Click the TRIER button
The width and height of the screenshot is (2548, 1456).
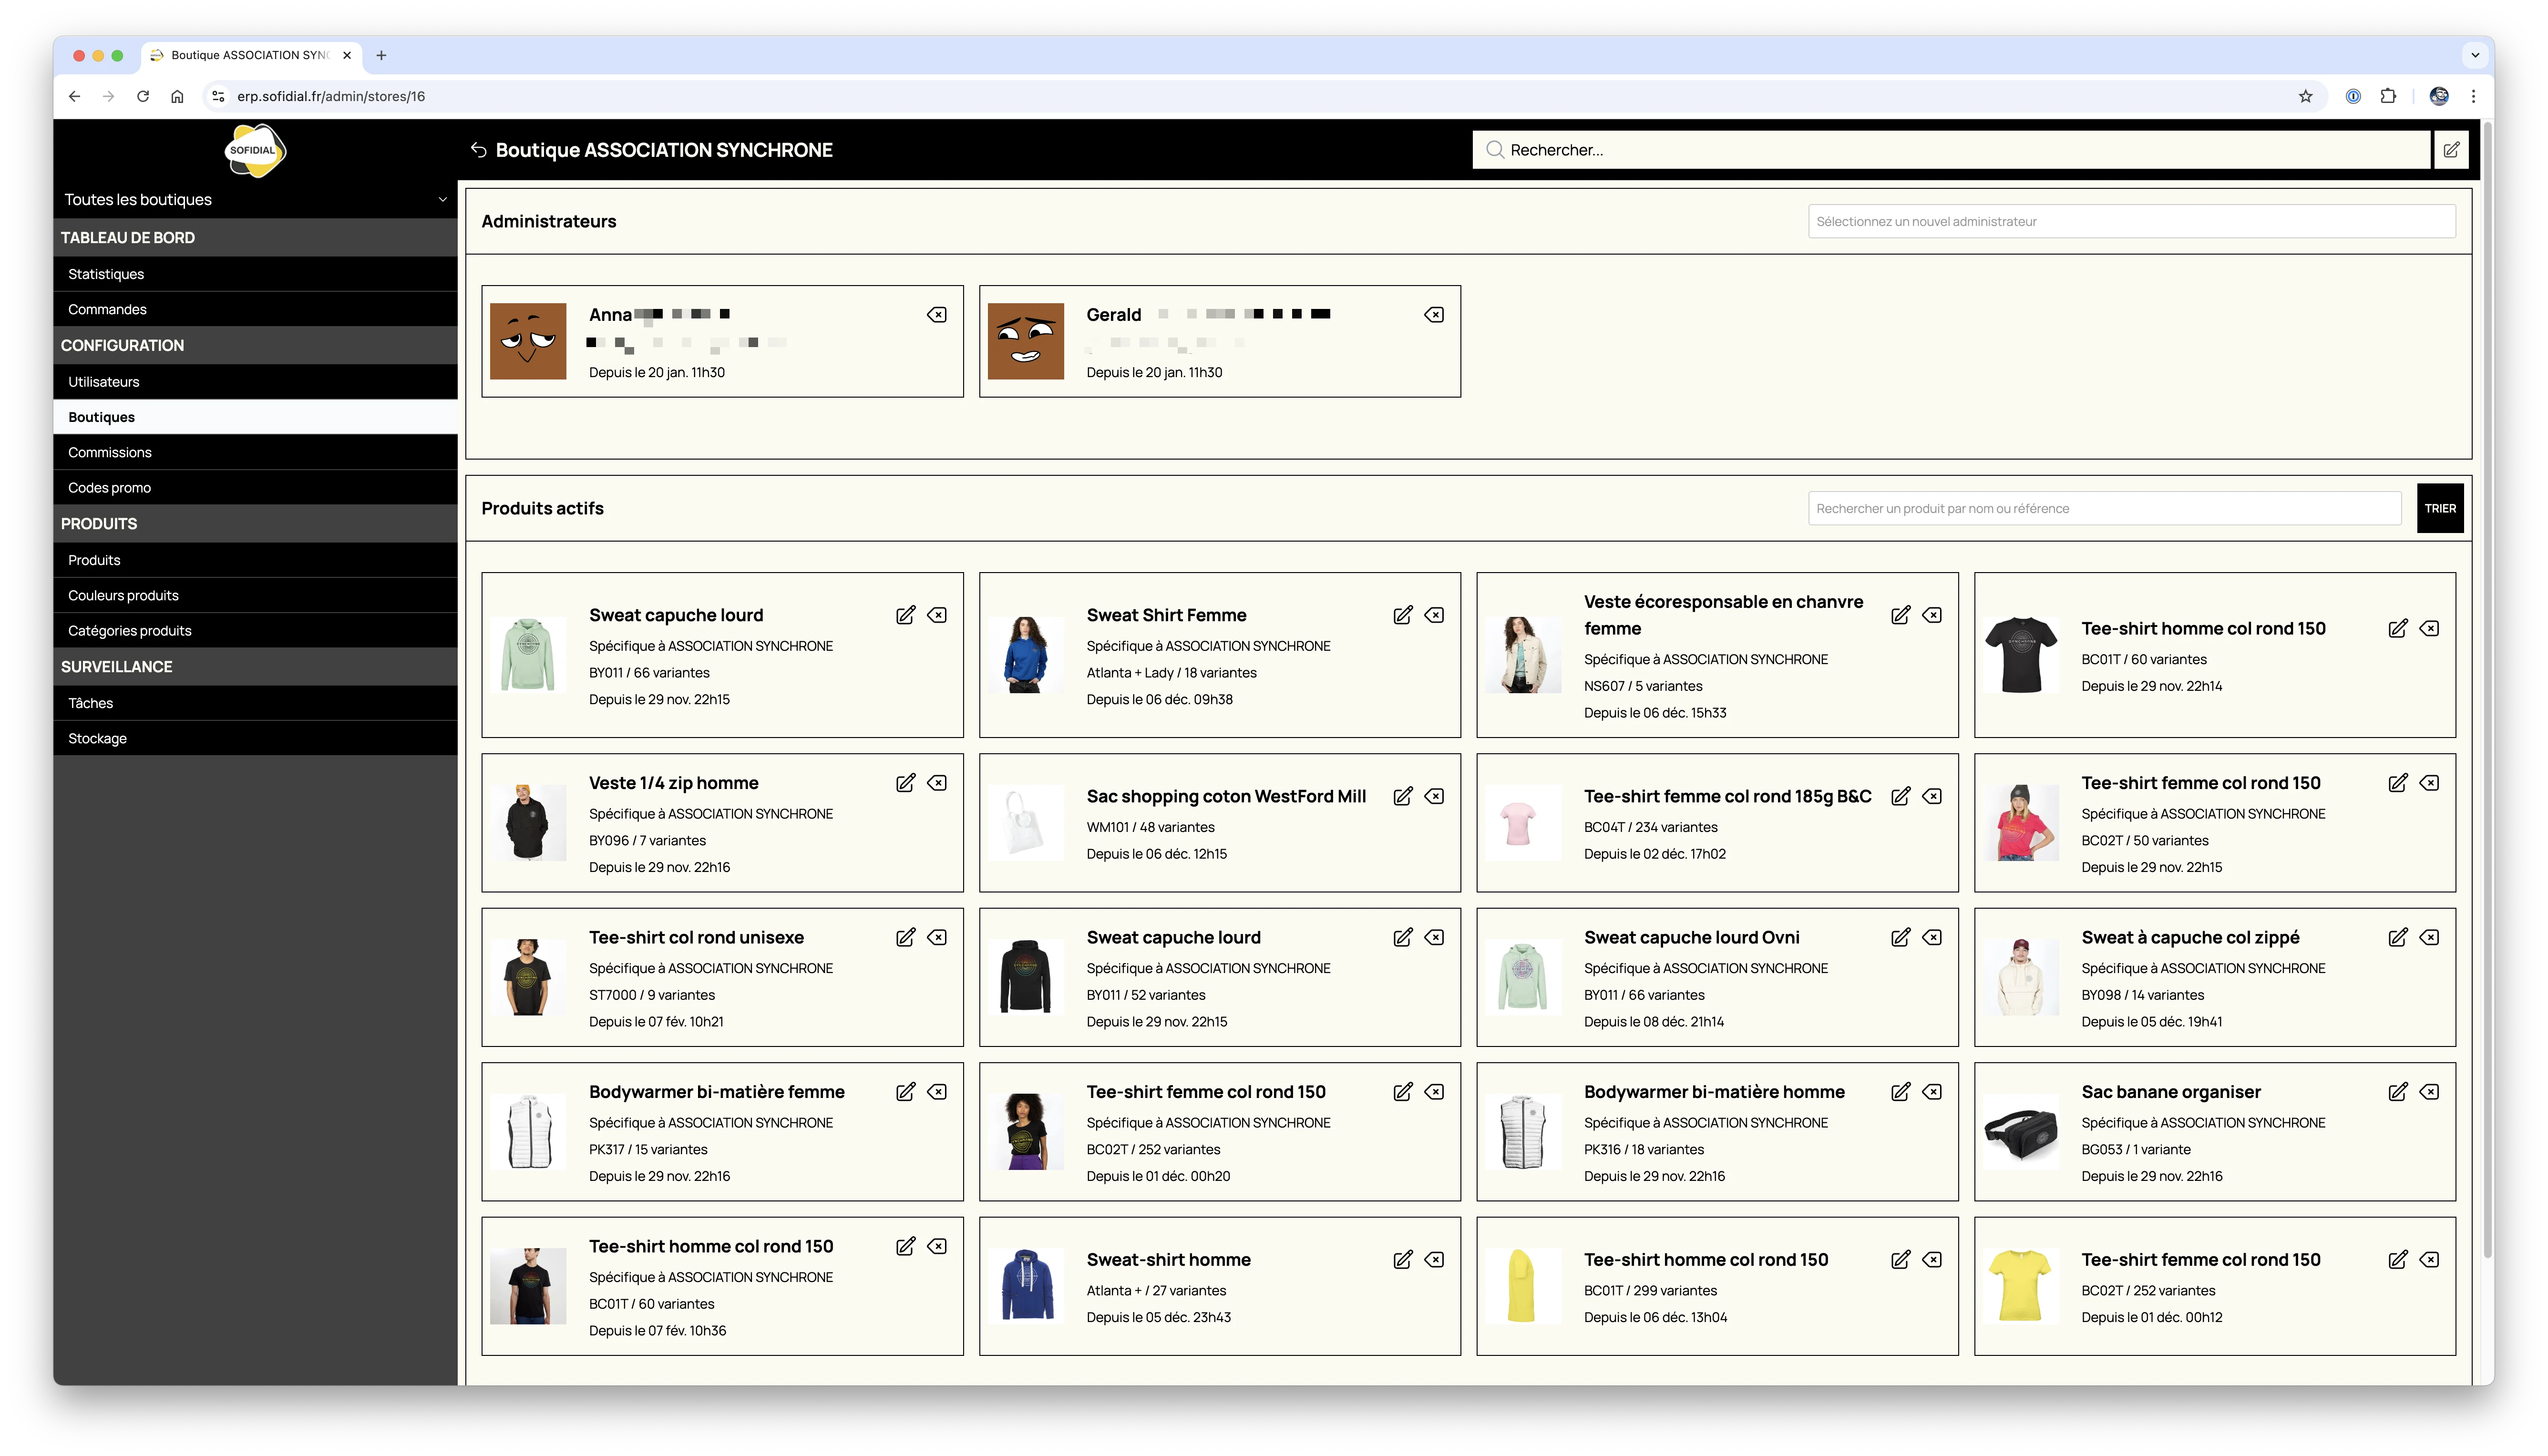[2439, 509]
